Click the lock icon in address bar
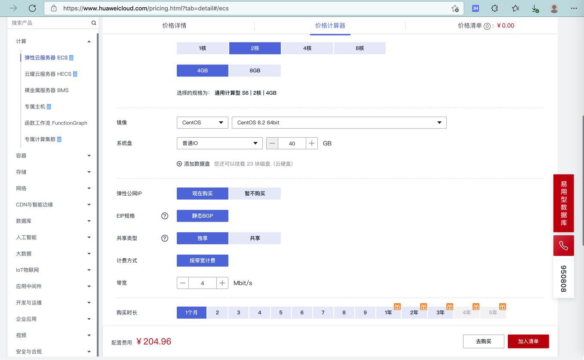 (54, 8)
